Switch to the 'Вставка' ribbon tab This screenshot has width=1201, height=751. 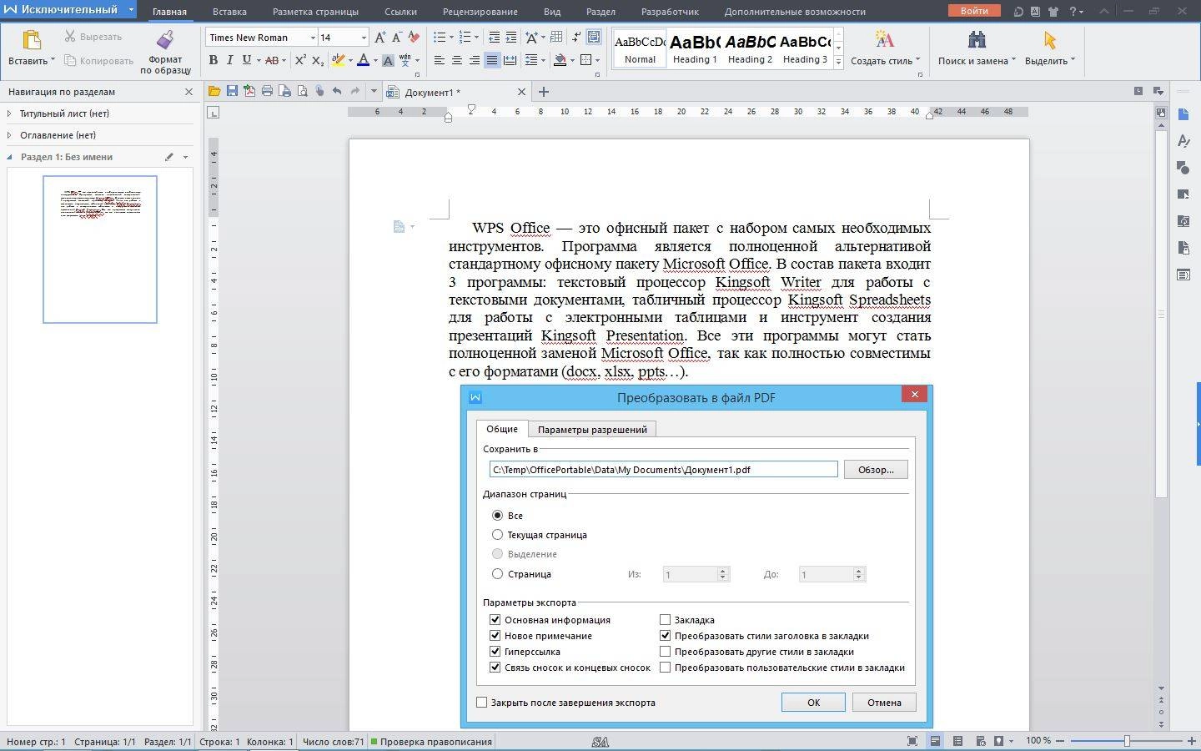[229, 12]
